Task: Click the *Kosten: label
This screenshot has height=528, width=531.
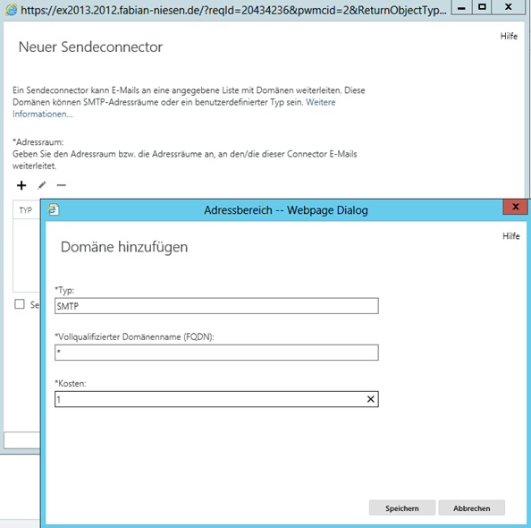Action: point(71,384)
